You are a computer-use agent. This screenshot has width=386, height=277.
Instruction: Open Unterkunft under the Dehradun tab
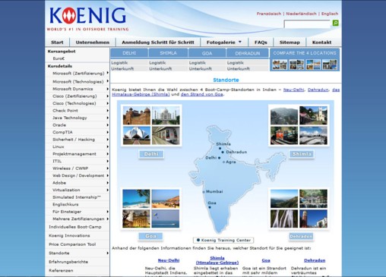[239, 68]
